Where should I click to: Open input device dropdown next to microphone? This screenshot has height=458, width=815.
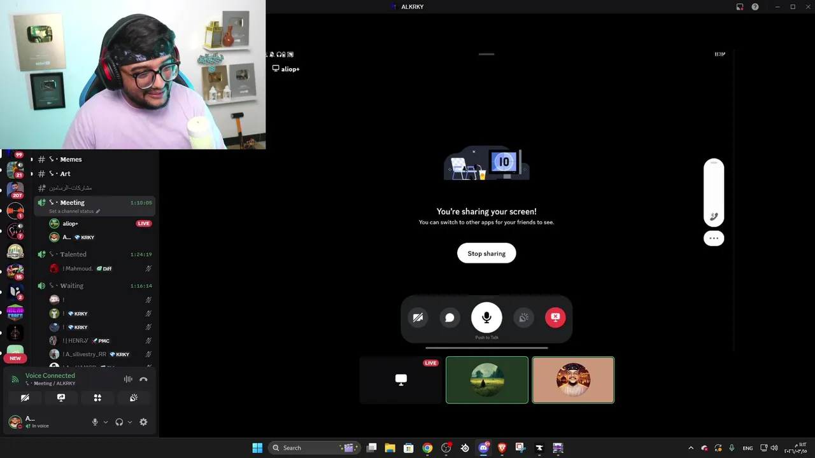point(106,422)
